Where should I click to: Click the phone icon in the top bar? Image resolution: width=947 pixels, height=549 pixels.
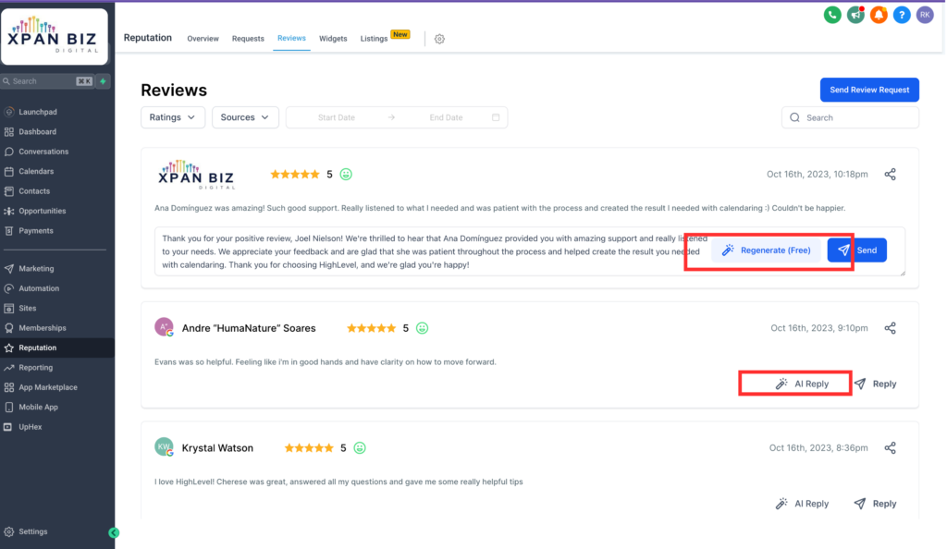point(831,15)
